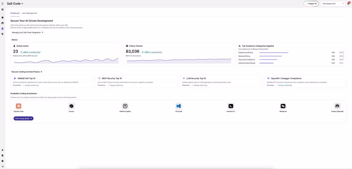Viewport: 352px width, 169px height.
Task: Select the Cursor assistant icon
Action: 71,106
